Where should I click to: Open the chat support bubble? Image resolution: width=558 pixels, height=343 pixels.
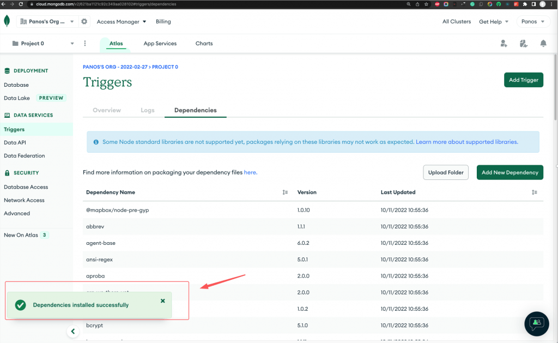click(x=537, y=324)
